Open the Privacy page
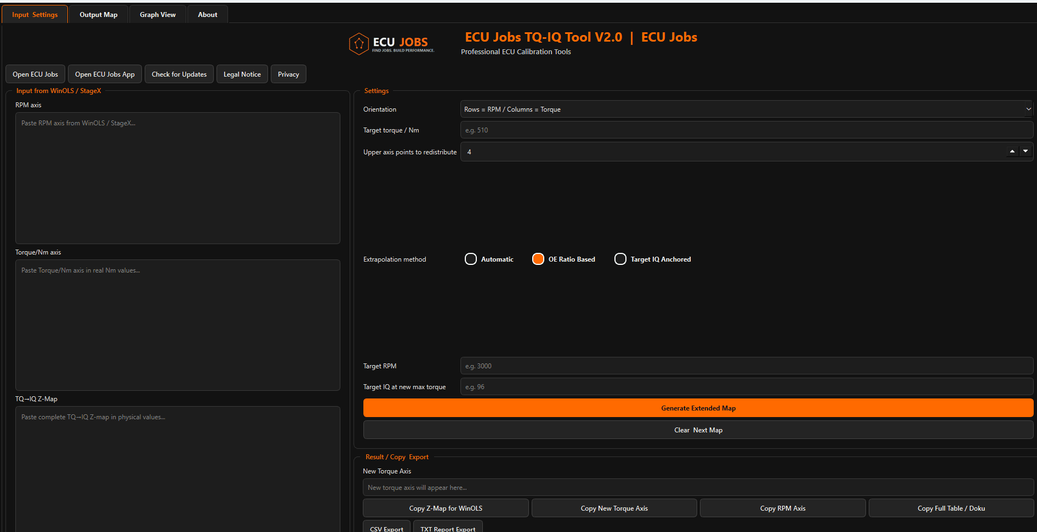 point(288,74)
